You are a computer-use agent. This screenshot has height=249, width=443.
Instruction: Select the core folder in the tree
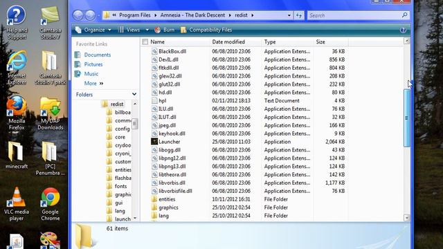(120, 137)
